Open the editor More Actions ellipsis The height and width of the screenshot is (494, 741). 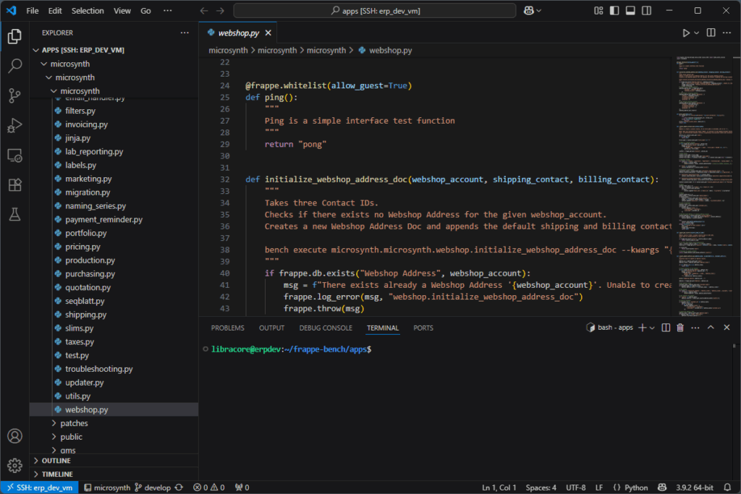(727, 33)
